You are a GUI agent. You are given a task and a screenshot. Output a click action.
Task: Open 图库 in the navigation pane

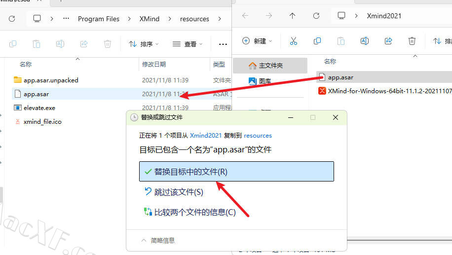(264, 81)
